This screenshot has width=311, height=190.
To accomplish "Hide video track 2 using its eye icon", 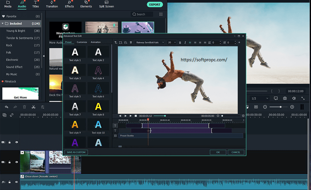I will point(17,142).
